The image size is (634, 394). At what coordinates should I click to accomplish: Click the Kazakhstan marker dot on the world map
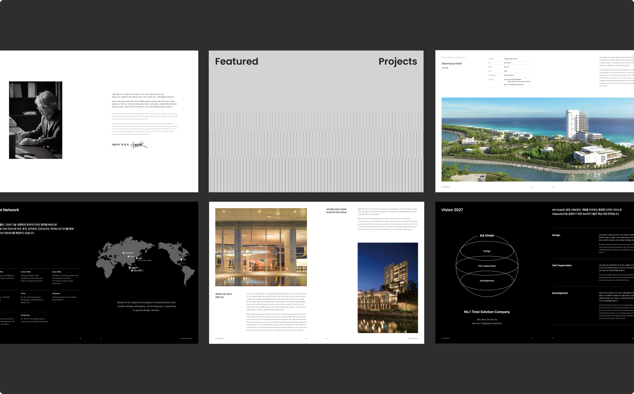coord(123,253)
